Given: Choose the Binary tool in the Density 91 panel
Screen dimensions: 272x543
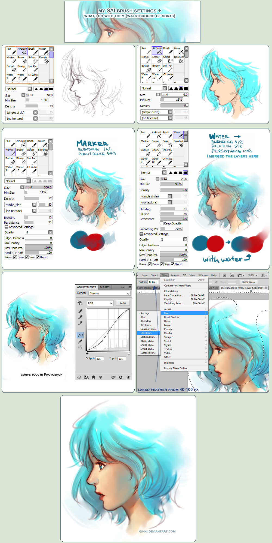Looking at the screenshot, I should (x=157, y=68).
